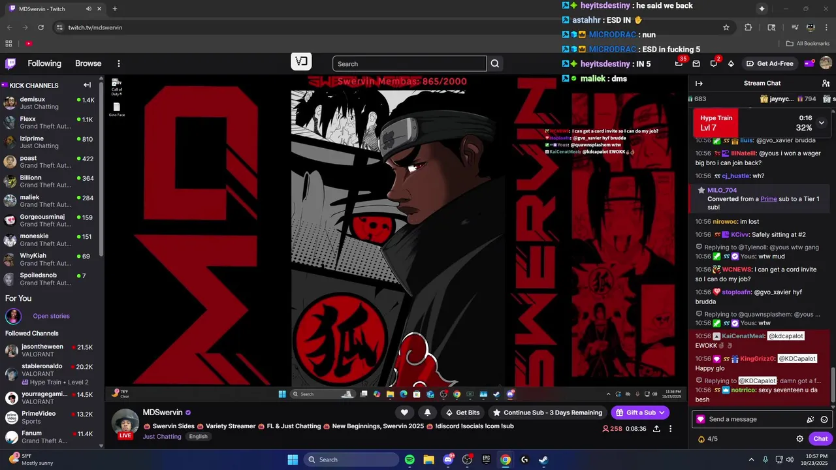
Task: Open the All Bookmarks folder
Action: coord(807,44)
